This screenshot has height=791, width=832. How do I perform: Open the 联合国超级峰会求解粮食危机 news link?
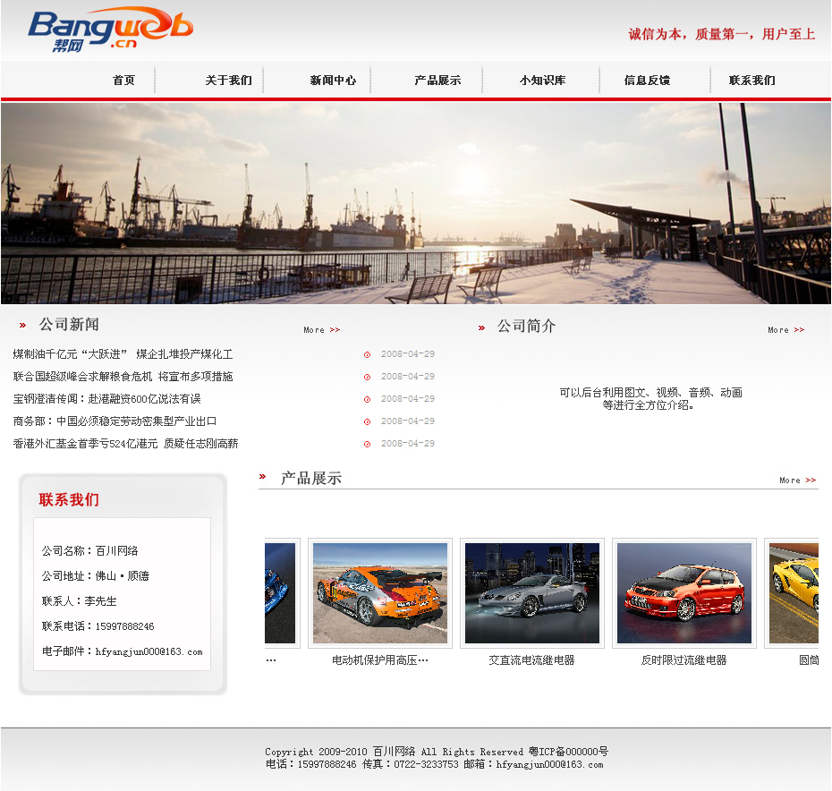123,377
